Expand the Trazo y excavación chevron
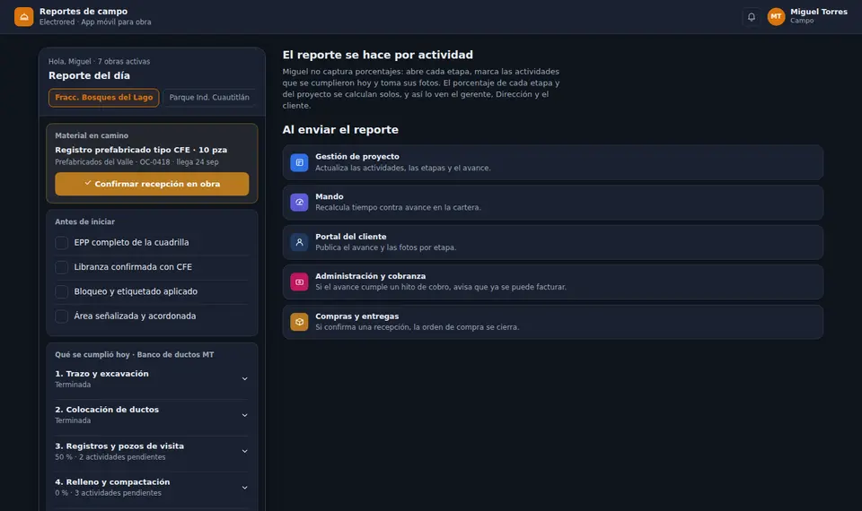 click(x=244, y=378)
